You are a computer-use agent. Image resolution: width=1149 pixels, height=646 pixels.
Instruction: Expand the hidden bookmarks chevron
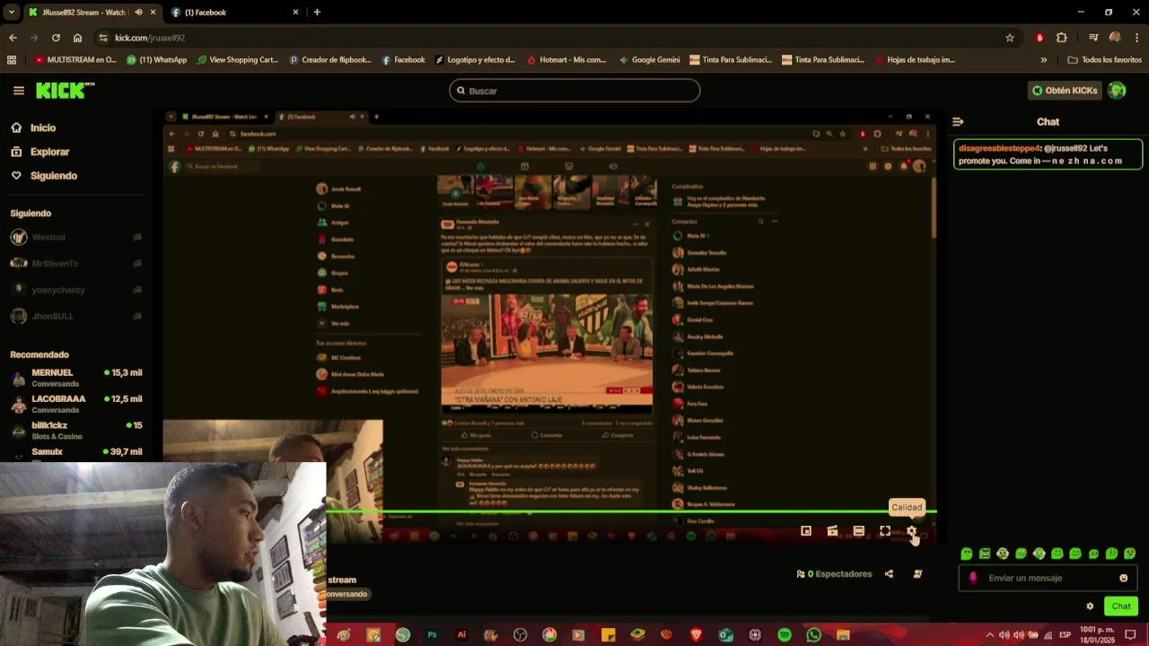1043,60
